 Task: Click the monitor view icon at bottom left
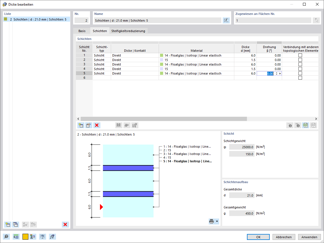(x=42, y=237)
